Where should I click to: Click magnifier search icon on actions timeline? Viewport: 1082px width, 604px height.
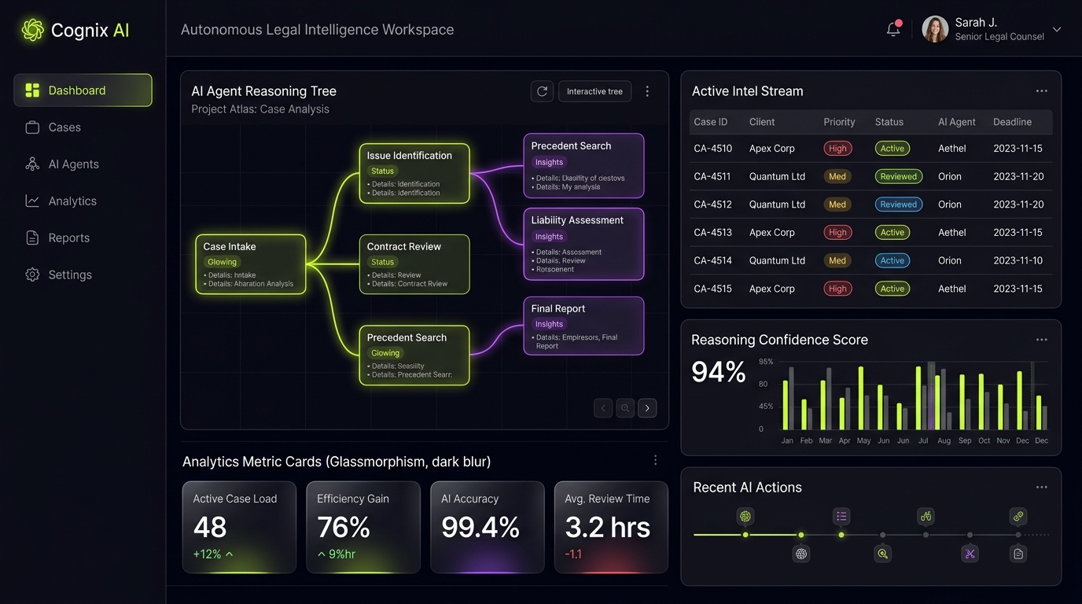pos(883,554)
